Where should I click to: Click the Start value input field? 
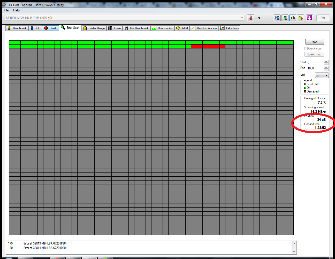[x=315, y=62]
